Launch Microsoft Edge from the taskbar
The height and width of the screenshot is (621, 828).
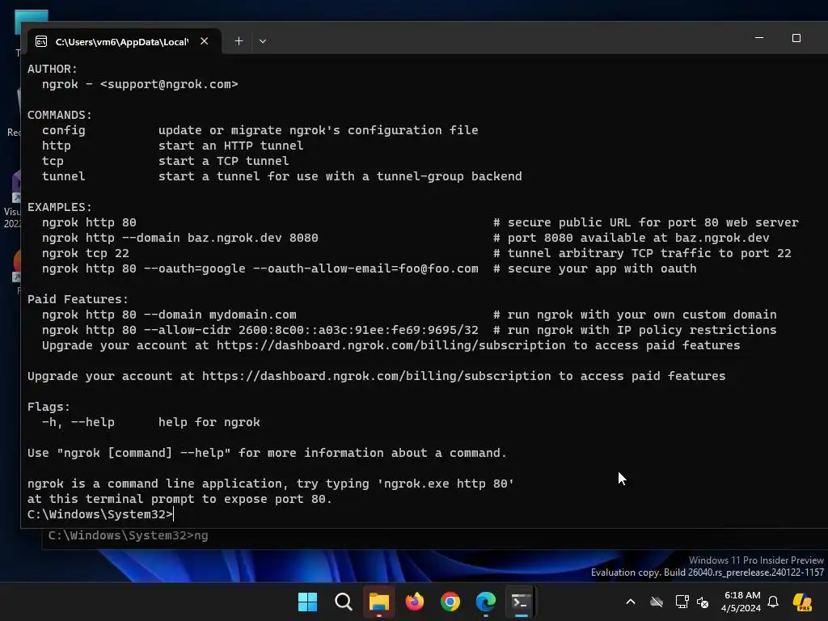coord(486,602)
